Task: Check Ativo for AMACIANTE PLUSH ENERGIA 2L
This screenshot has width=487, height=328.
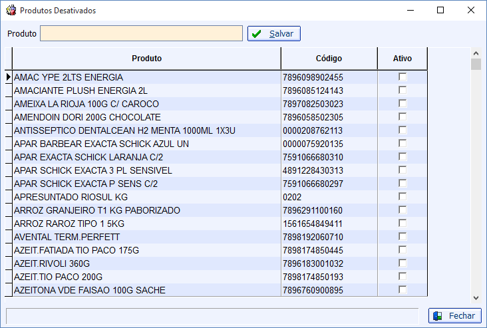Action: tap(403, 90)
